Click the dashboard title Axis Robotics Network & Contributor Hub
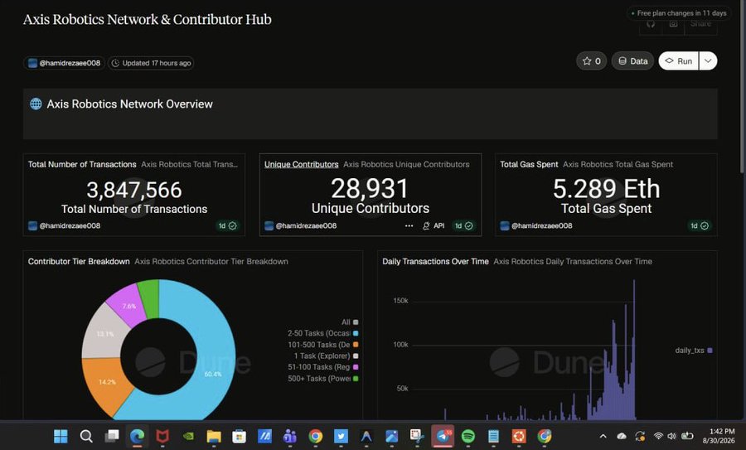The image size is (746, 450). pyautogui.click(x=148, y=20)
